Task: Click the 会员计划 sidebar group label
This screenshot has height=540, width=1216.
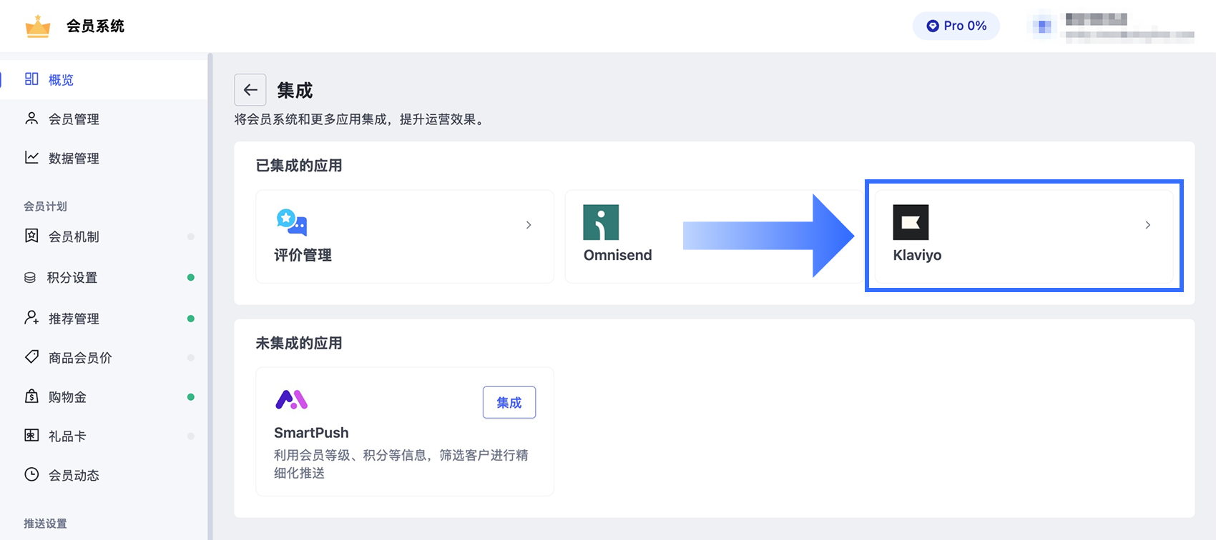Action: pos(45,206)
